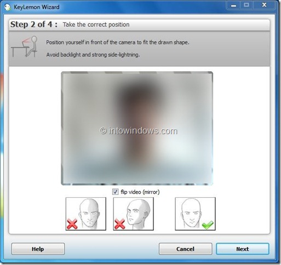Click the green checkmark on the correct pose
The height and width of the screenshot is (265, 281).
208,225
